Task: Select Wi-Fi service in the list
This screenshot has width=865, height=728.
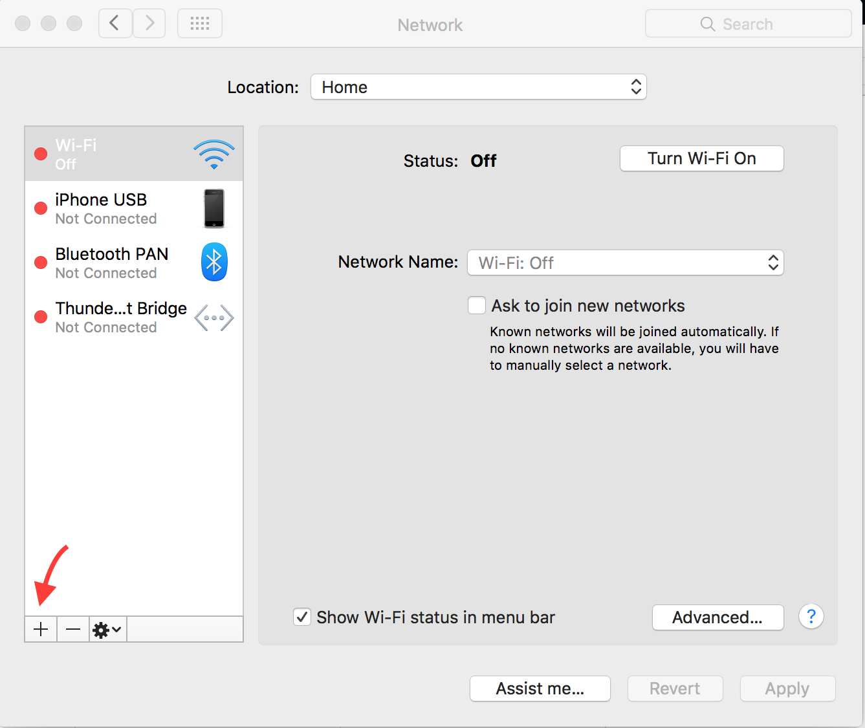Action: [x=134, y=154]
